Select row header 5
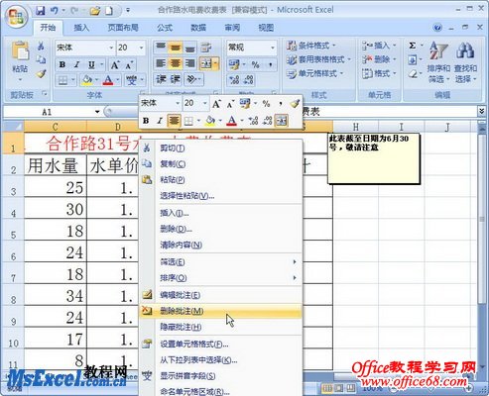 tap(13, 230)
